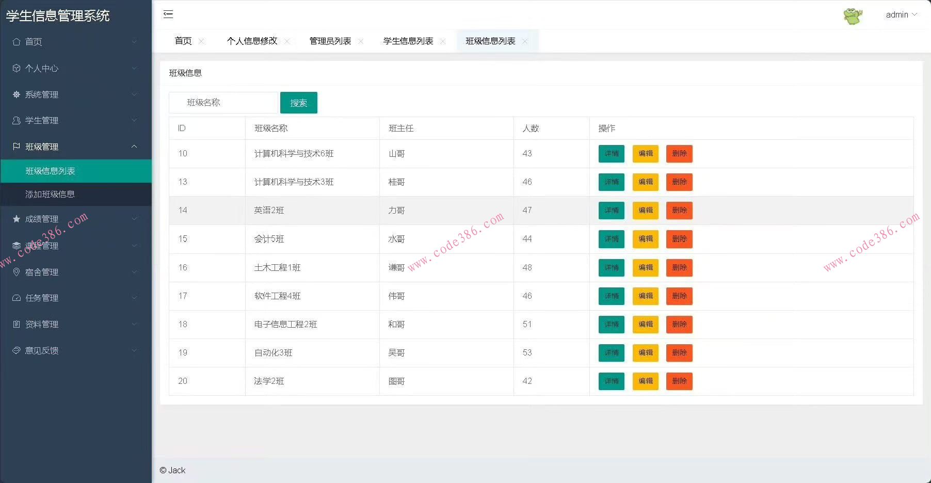Click the 学生管理 sidebar icon
The image size is (931, 483).
[17, 120]
